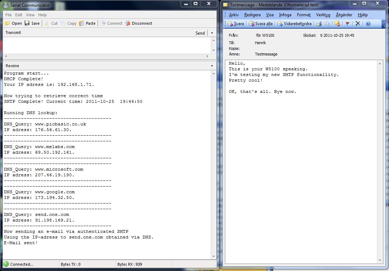Print the email using printer icon
This screenshot has width=389, height=271.
[x=319, y=24]
